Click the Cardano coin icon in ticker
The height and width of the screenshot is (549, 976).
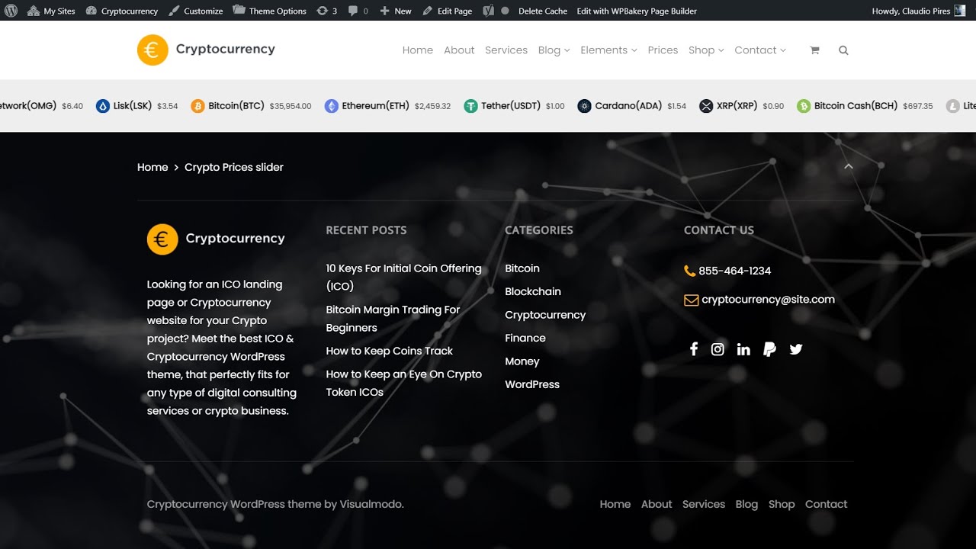tap(584, 106)
